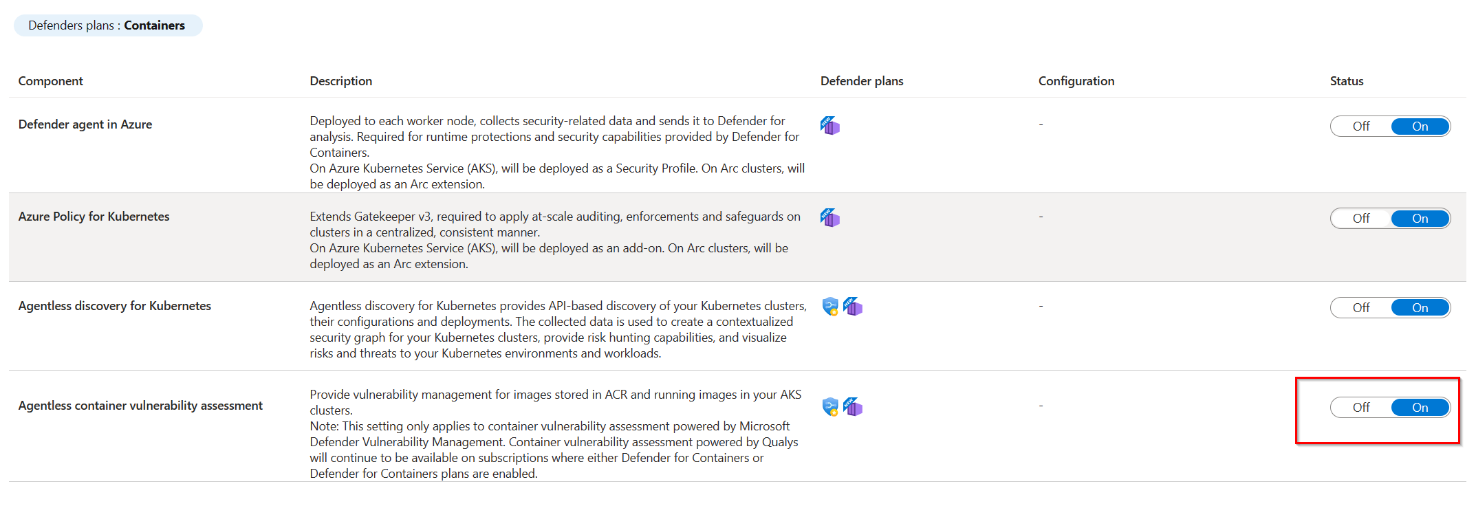Turn Off Defender agent in Azure
The image size is (1476, 506).
point(1361,126)
